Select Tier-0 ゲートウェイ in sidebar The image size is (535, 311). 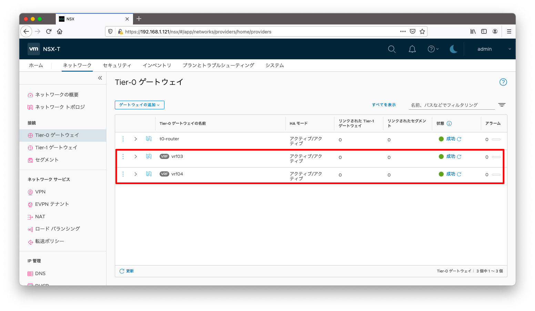point(63,135)
